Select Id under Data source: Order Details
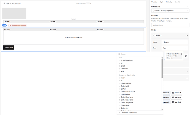190x115 pixels. coord(122,81)
